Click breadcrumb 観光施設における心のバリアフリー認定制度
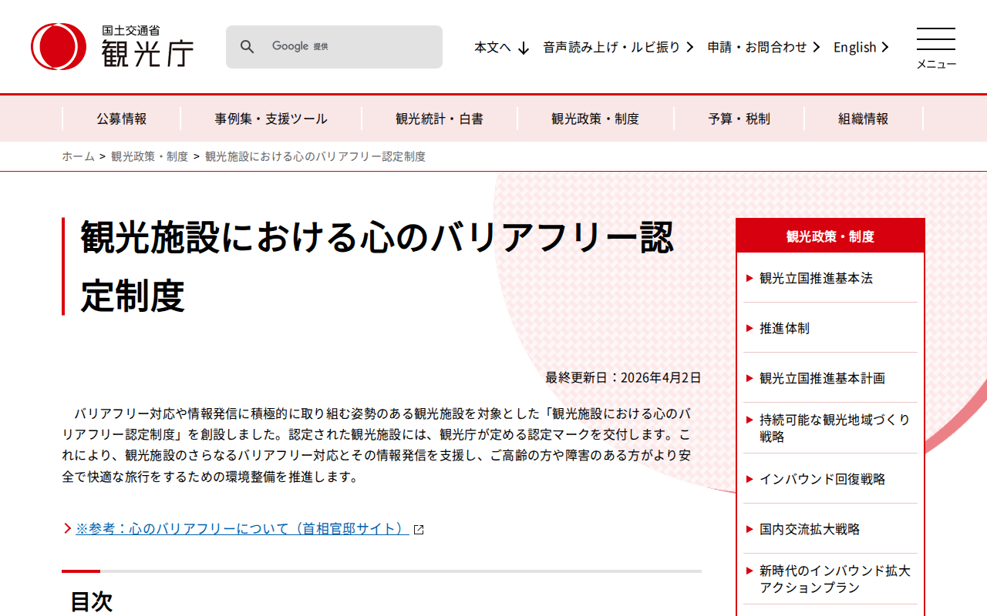Image resolution: width=987 pixels, height=616 pixels. click(x=315, y=156)
